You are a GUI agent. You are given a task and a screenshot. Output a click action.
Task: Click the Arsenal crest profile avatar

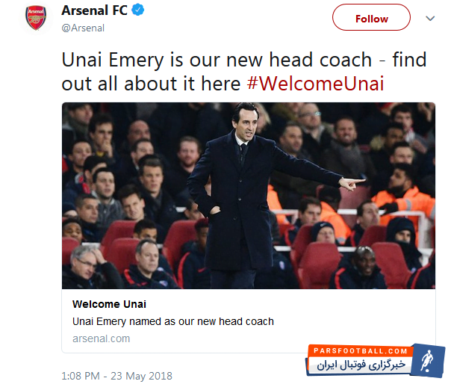[36, 18]
